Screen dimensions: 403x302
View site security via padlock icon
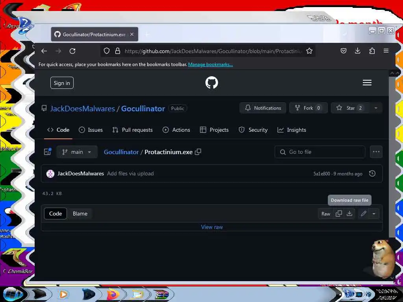(118, 51)
